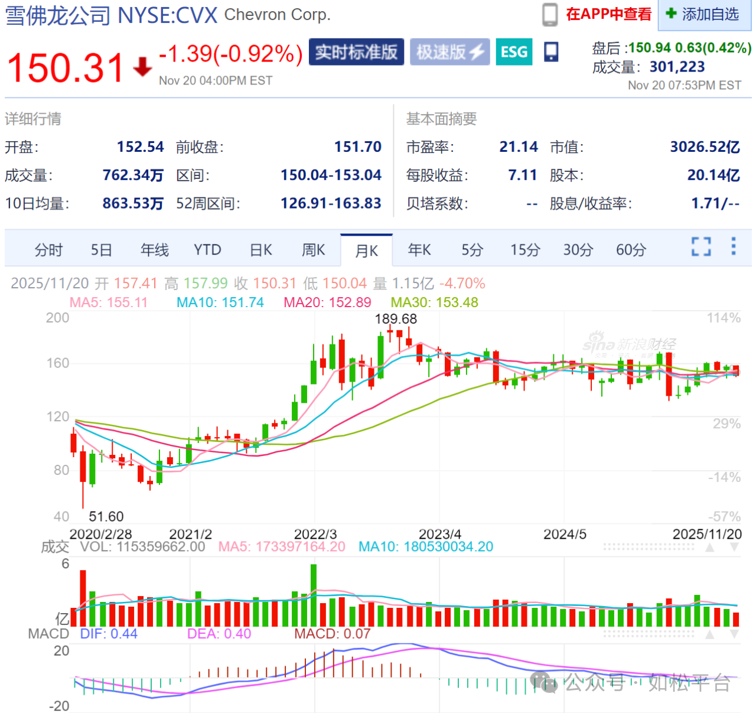
Task: Click the gray phone icon beside 在APP中查看
Action: 550,15
